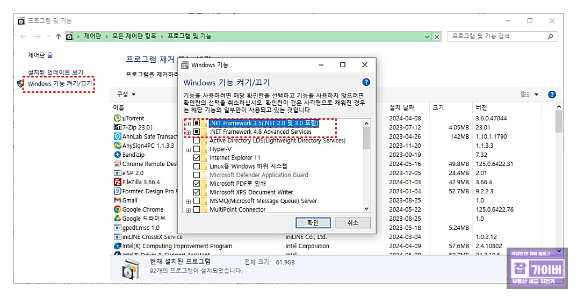Open help icon in Programs window toolbar

point(552,95)
